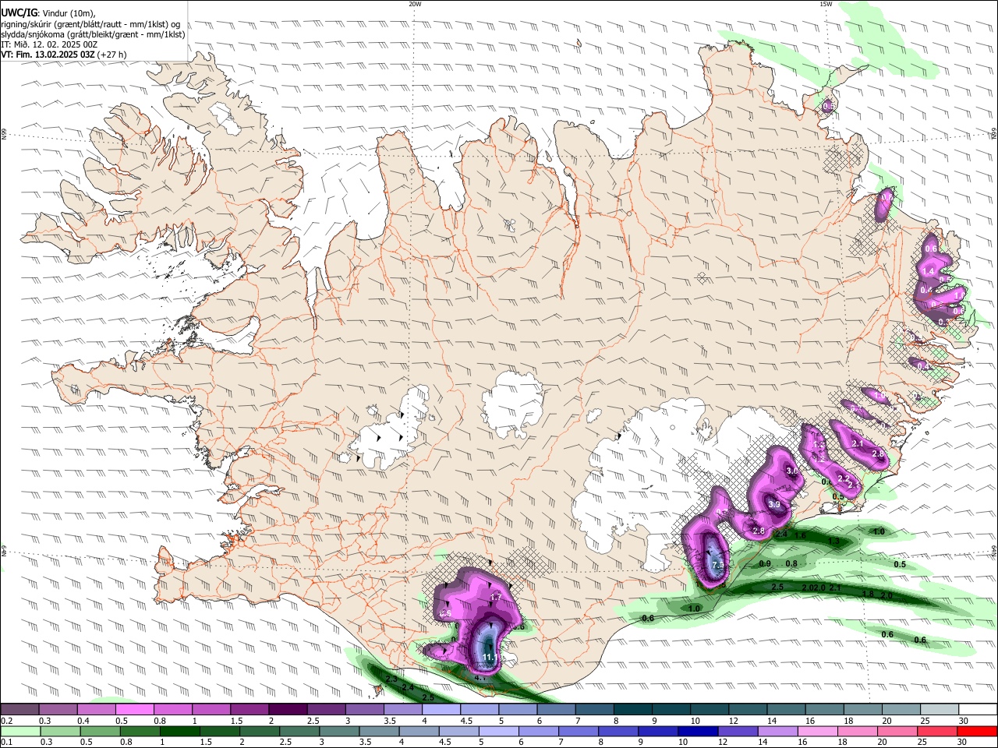Click the 1.8 value in the offshore rain band
The height and width of the screenshot is (748, 998).
(868, 594)
